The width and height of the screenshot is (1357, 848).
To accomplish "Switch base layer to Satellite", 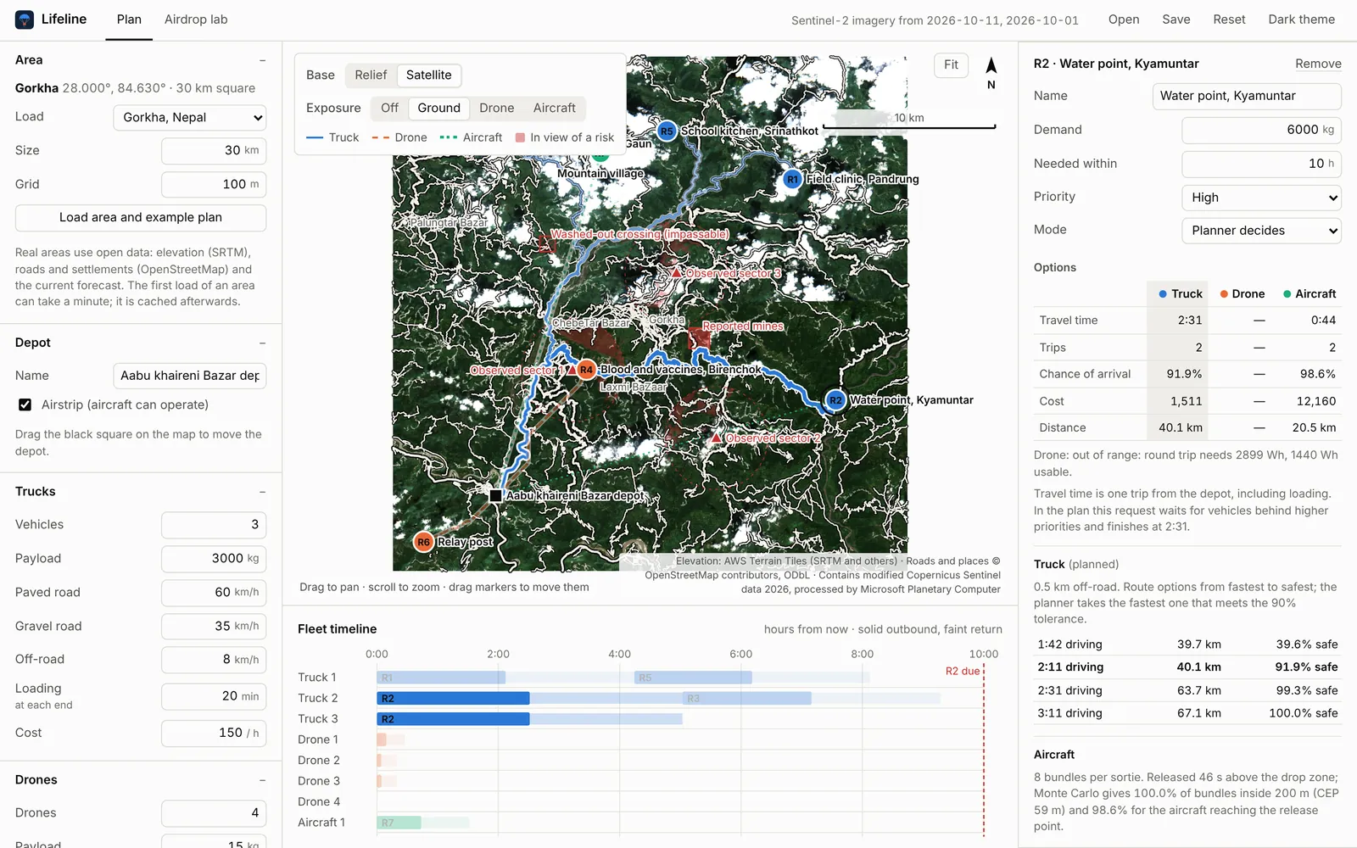I will (x=428, y=75).
